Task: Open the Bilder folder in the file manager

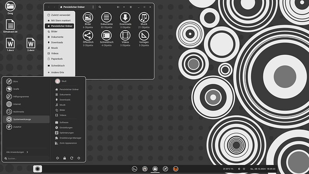Action: [x=88, y=20]
